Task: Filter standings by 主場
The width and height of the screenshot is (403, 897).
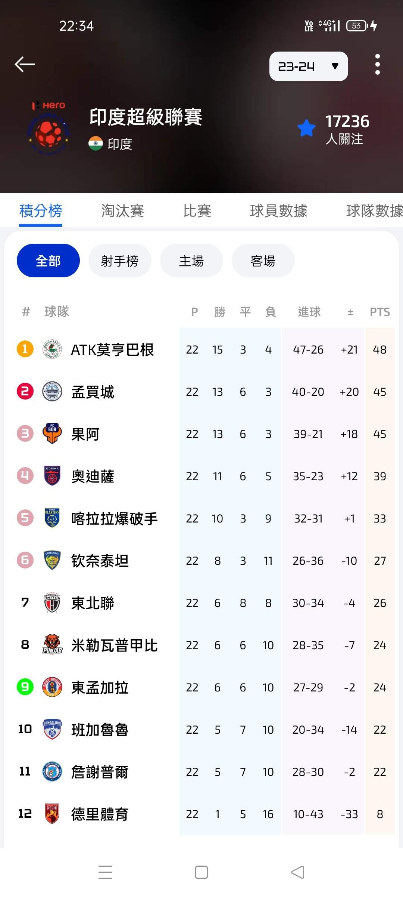Action: 191,261
